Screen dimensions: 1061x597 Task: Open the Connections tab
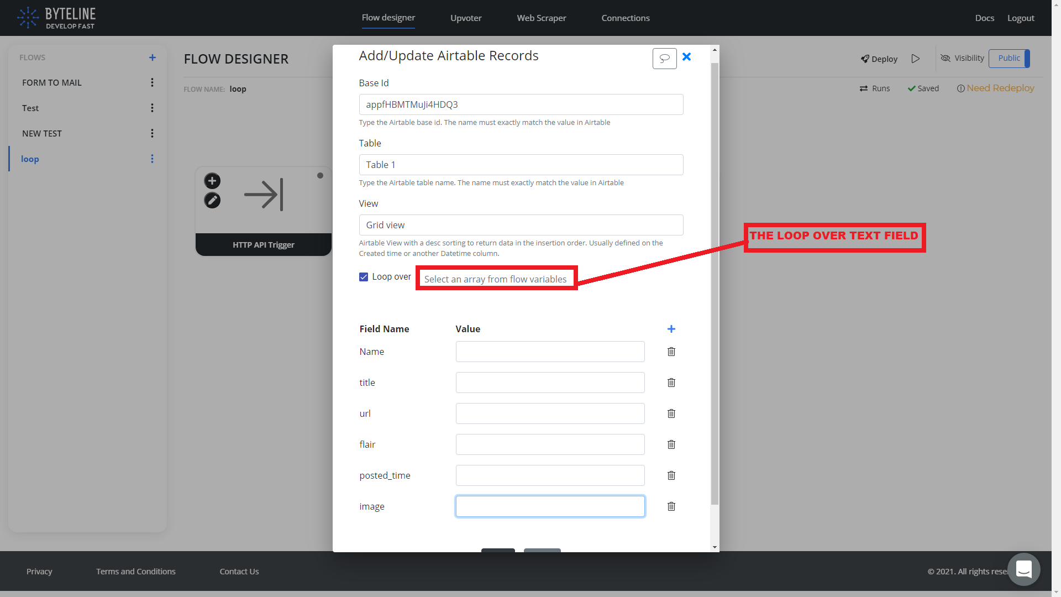click(x=626, y=18)
